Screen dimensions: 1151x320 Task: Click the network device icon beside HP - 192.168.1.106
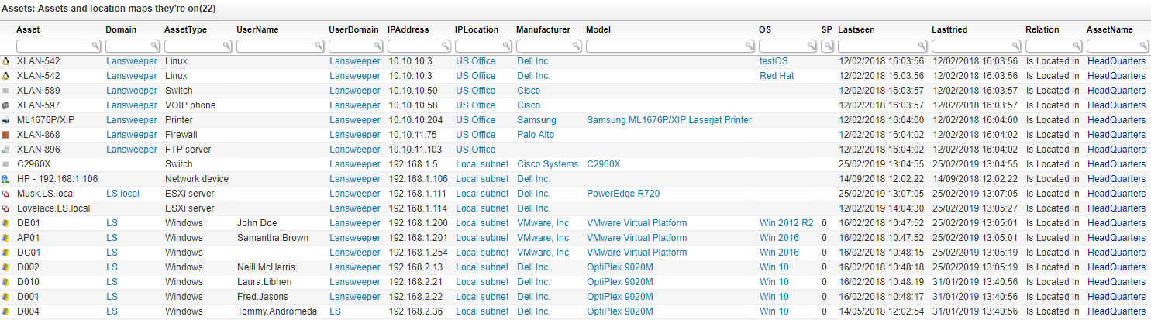pos(6,179)
